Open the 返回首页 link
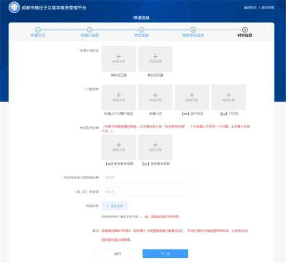The width and height of the screenshot is (286, 263). click(250, 8)
